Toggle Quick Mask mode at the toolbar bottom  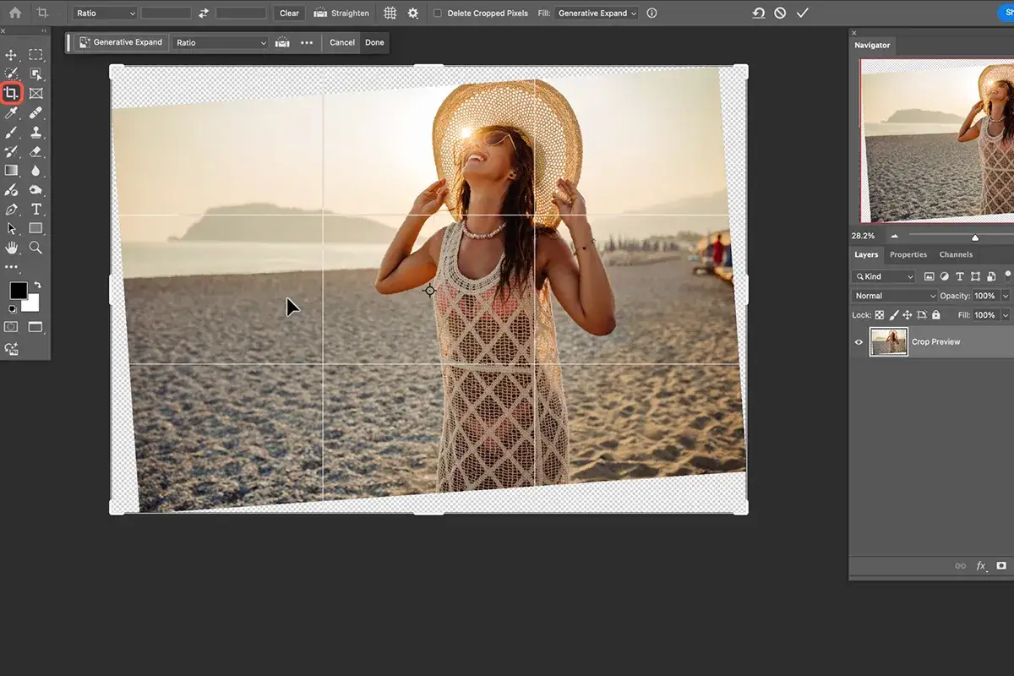tap(12, 327)
